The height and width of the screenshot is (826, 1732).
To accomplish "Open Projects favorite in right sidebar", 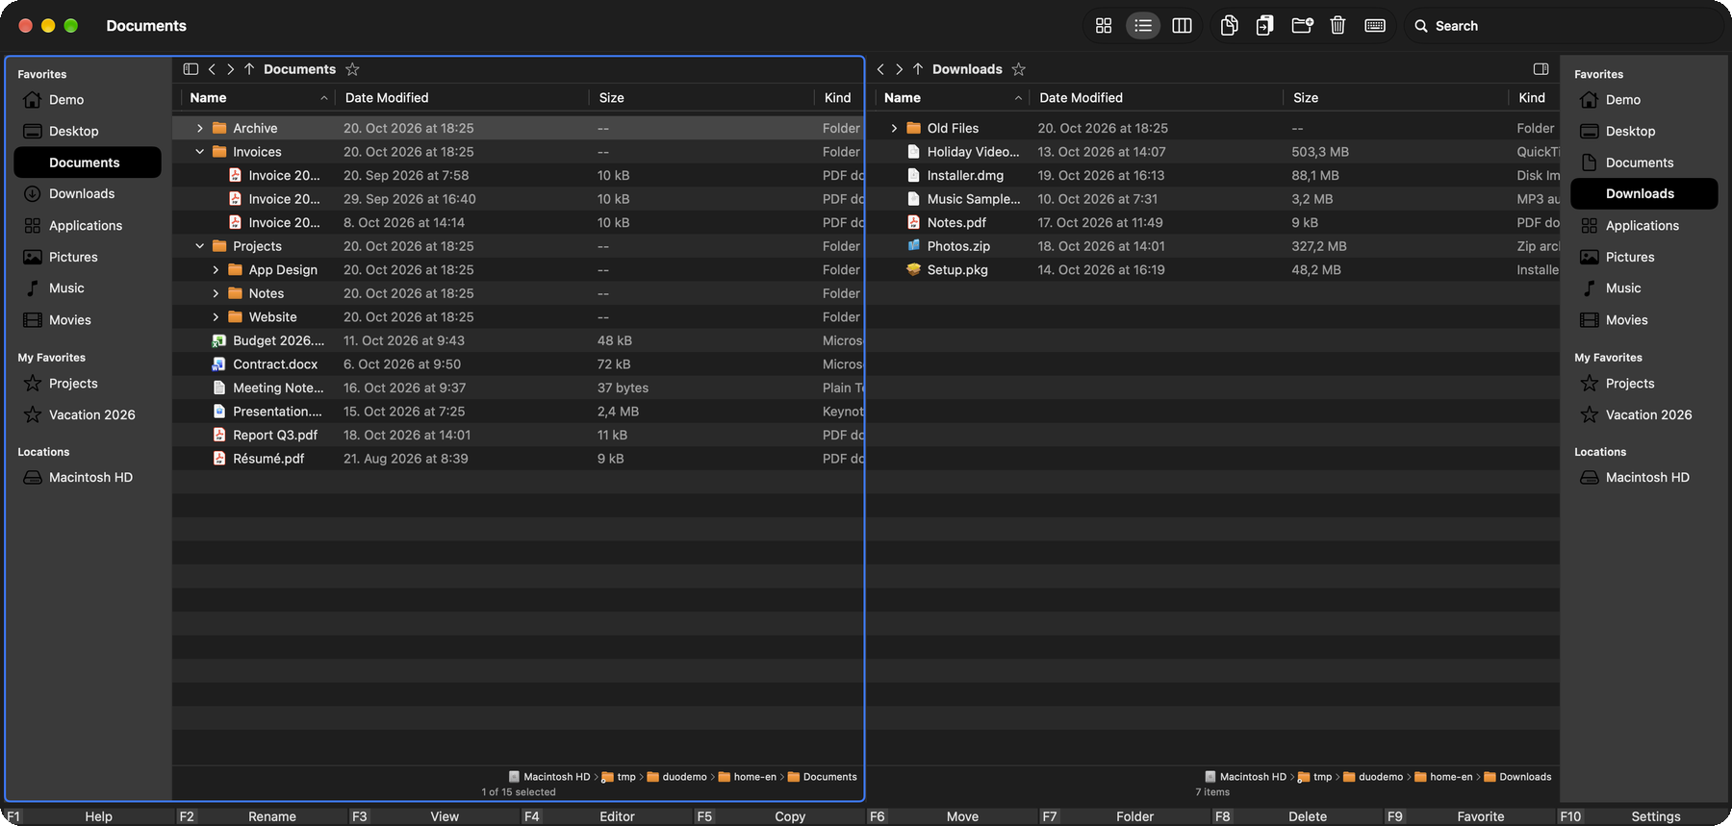I will pyautogui.click(x=1644, y=384).
